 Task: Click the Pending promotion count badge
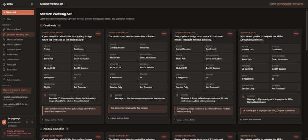[67, 129]
